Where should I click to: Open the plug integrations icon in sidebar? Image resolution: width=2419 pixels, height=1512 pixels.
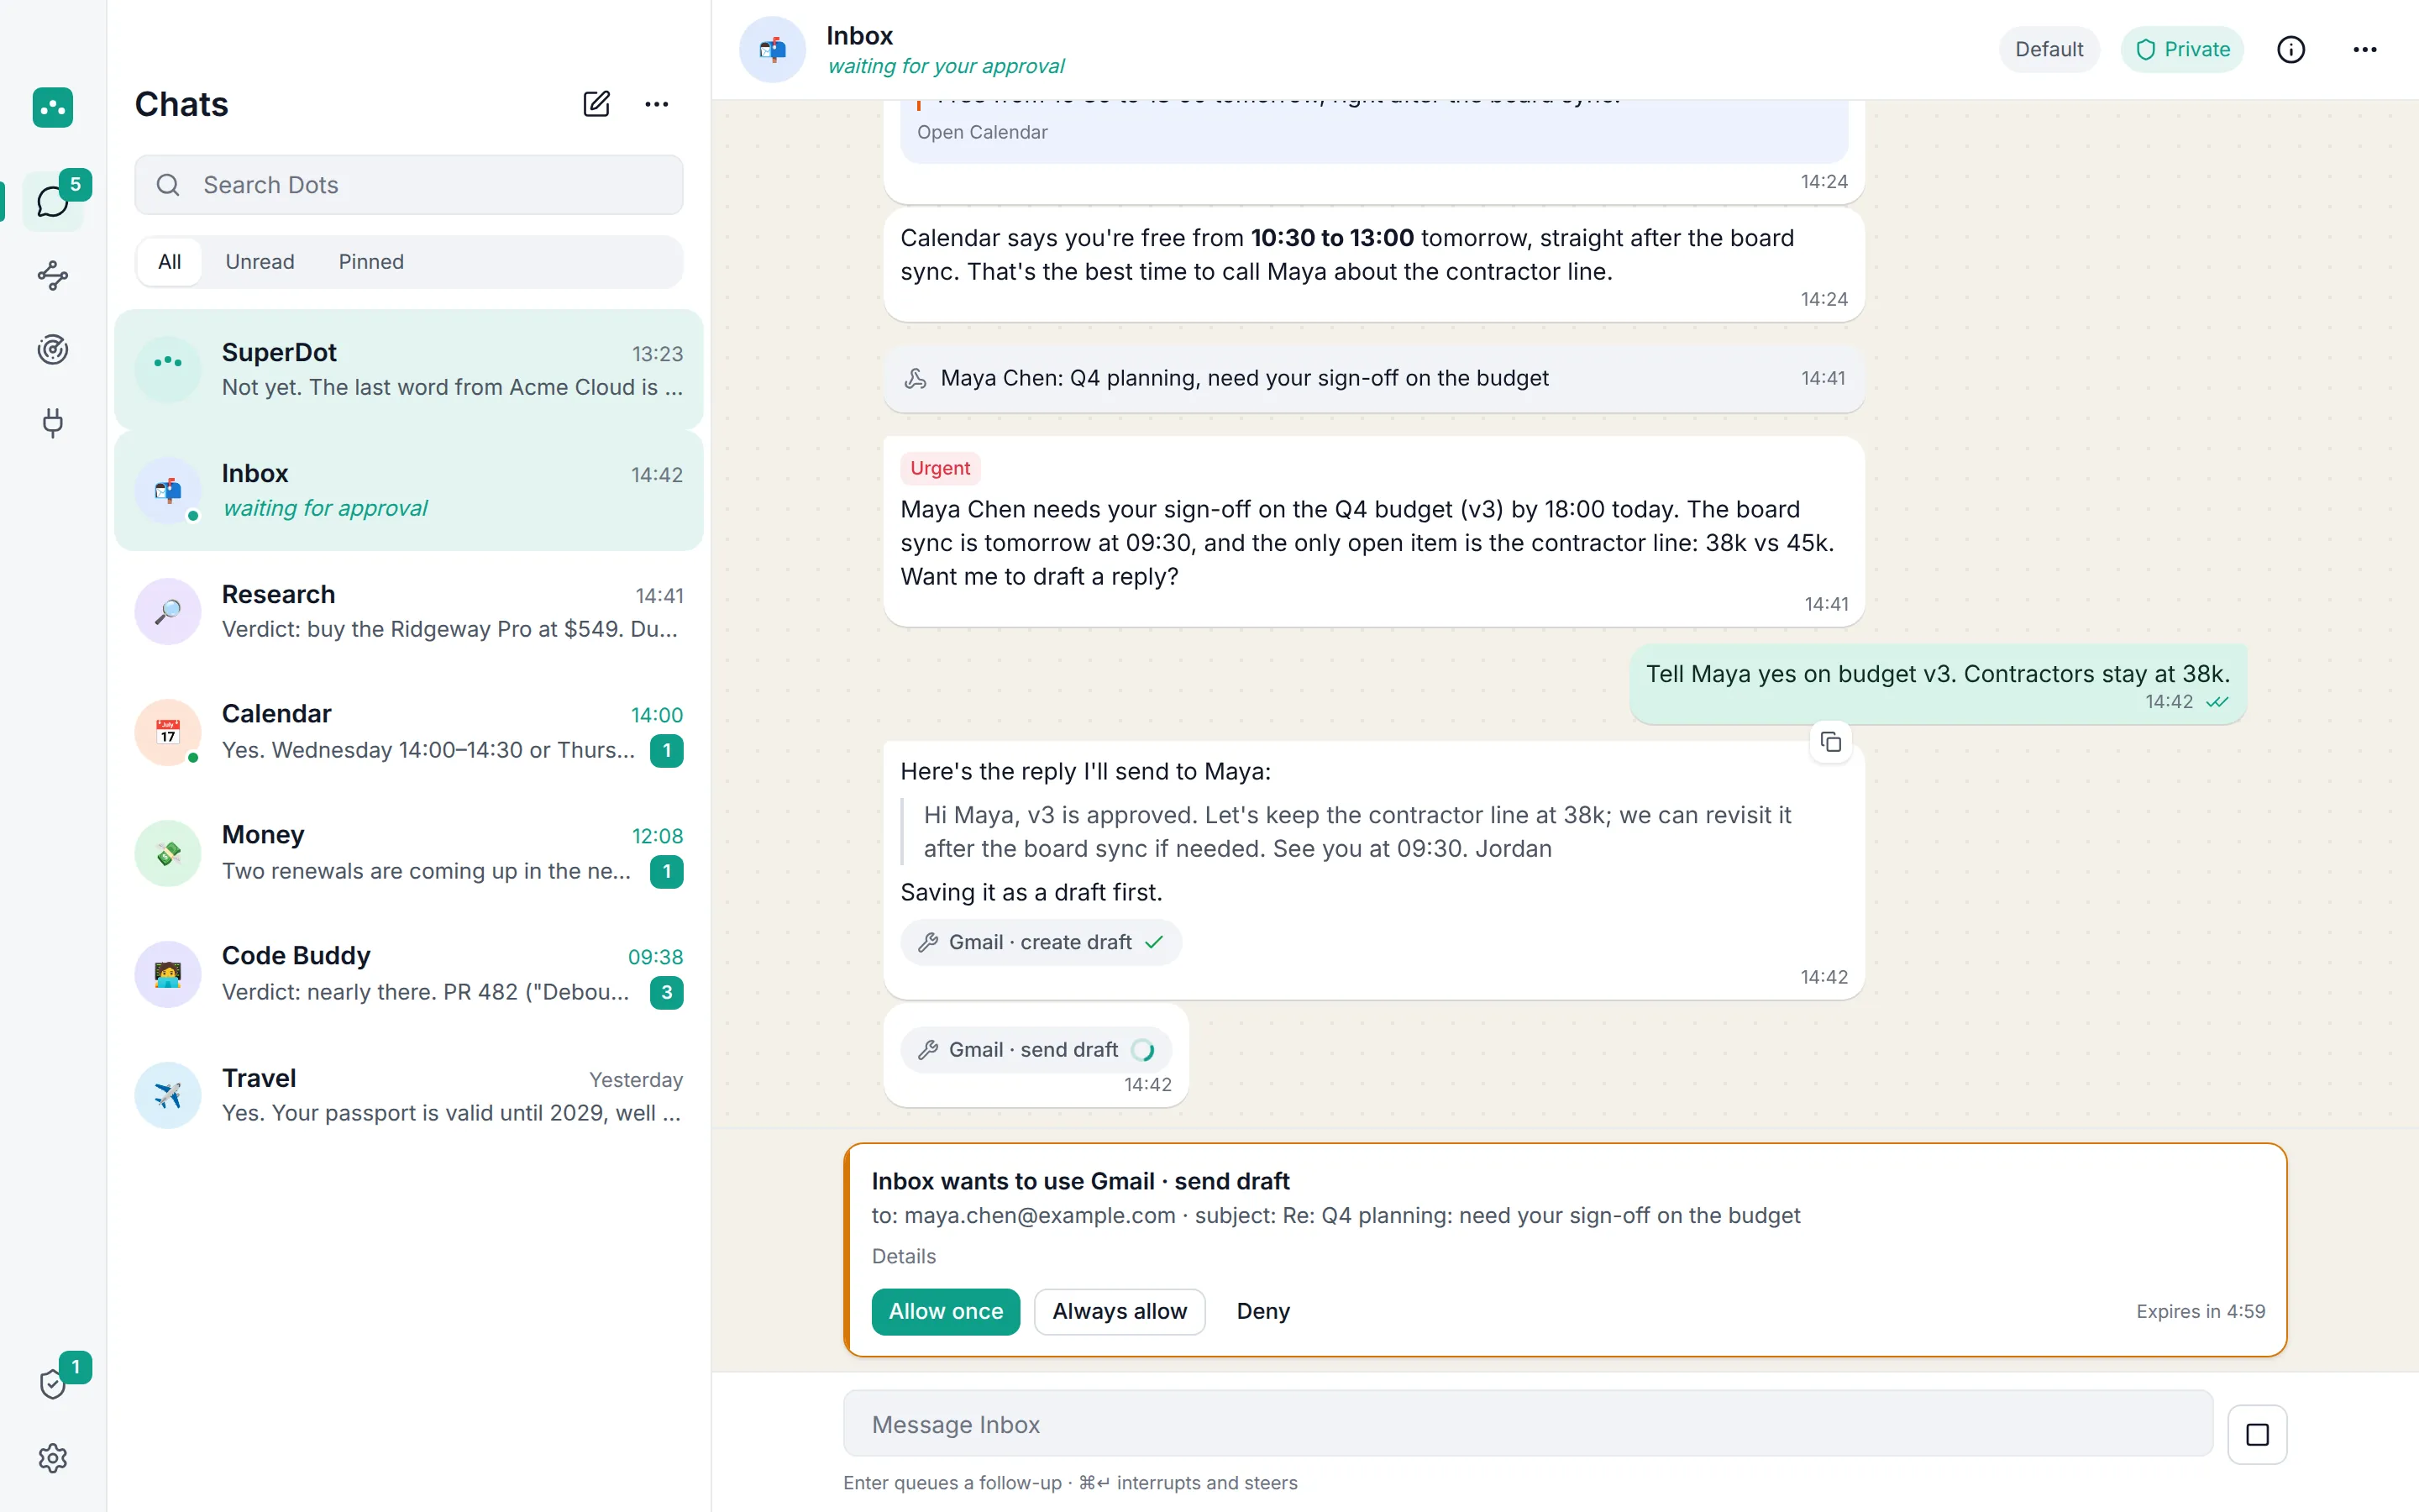[x=53, y=423]
